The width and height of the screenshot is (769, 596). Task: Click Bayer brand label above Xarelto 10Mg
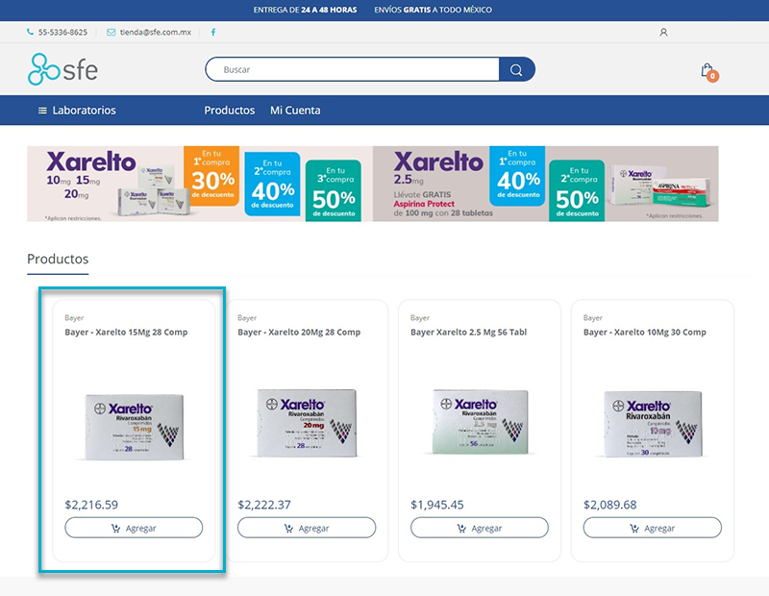593,318
